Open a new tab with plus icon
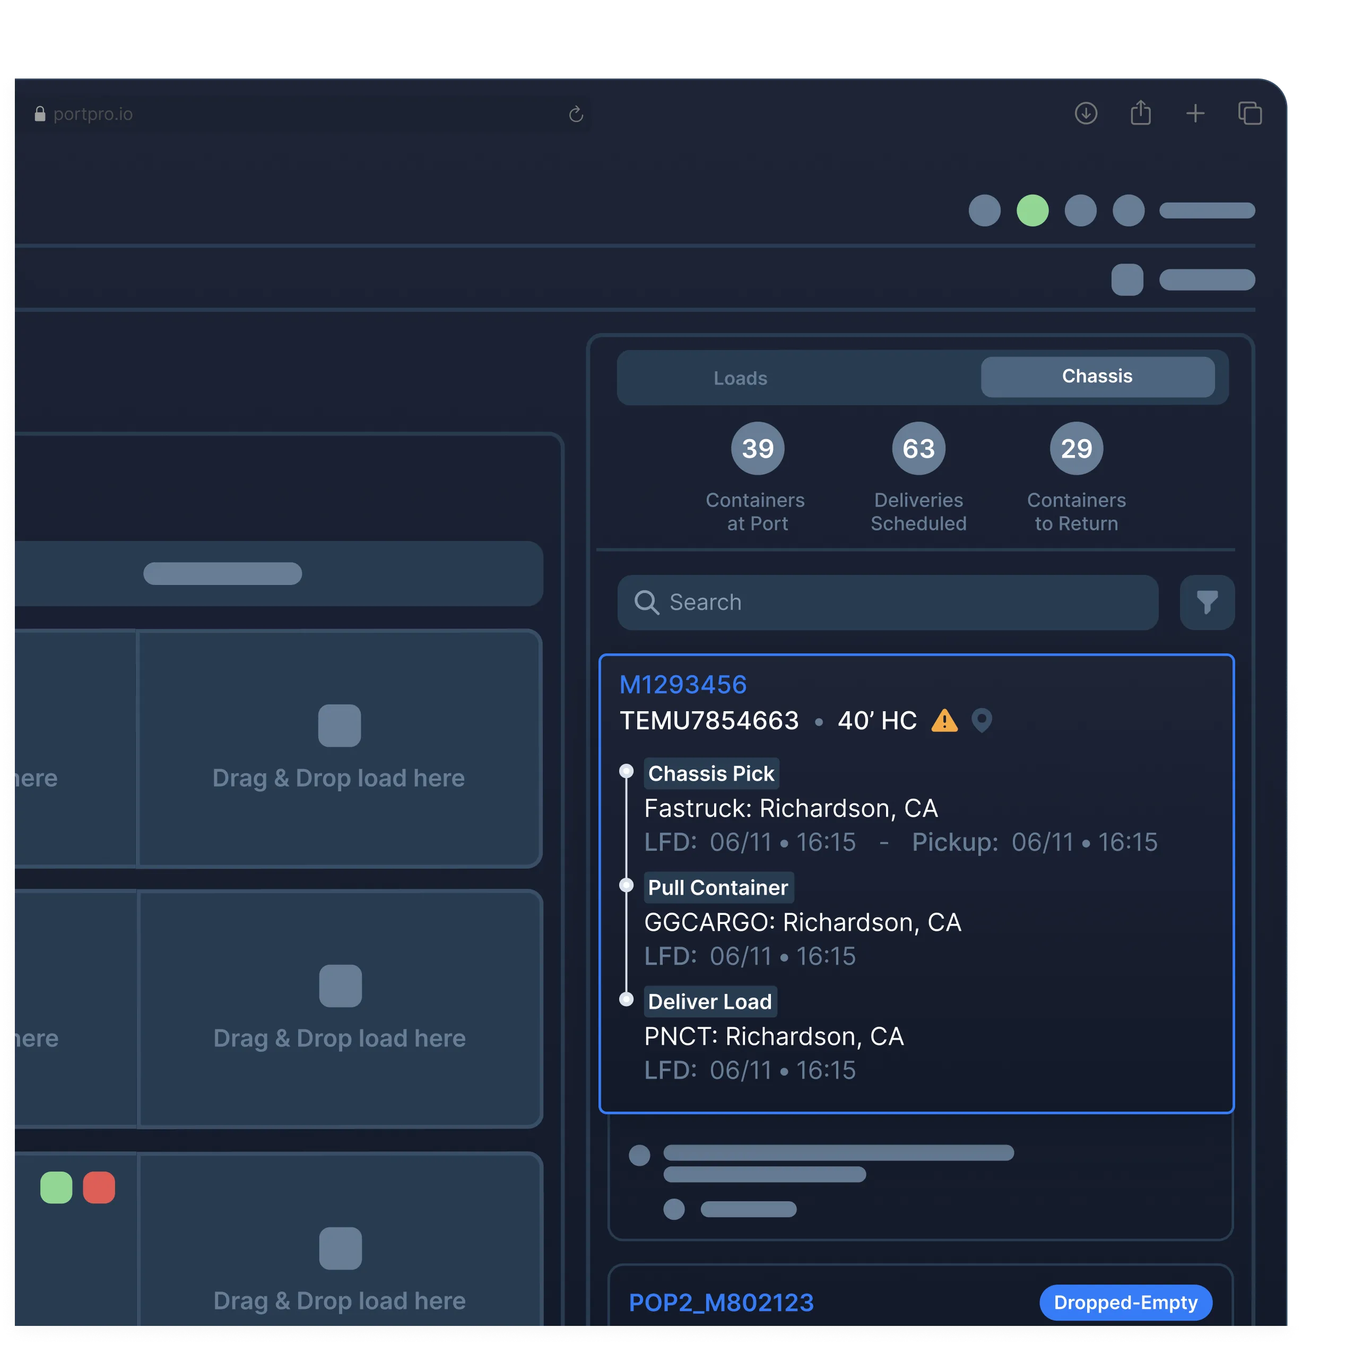The height and width of the screenshot is (1345, 1371). [1195, 113]
